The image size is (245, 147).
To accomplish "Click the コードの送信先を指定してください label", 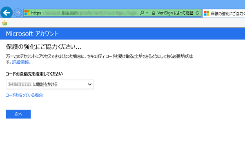I will [34, 74].
